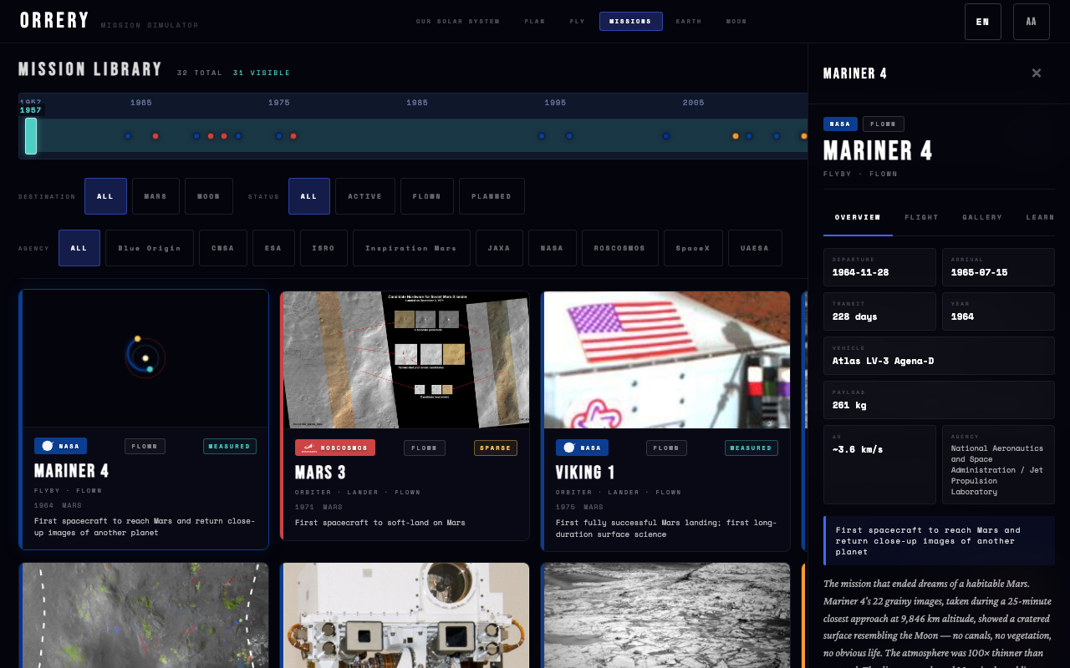Click the Atlas LV-3 Agena-D vehicle value
Screen dimensions: 1070x668
pos(884,361)
